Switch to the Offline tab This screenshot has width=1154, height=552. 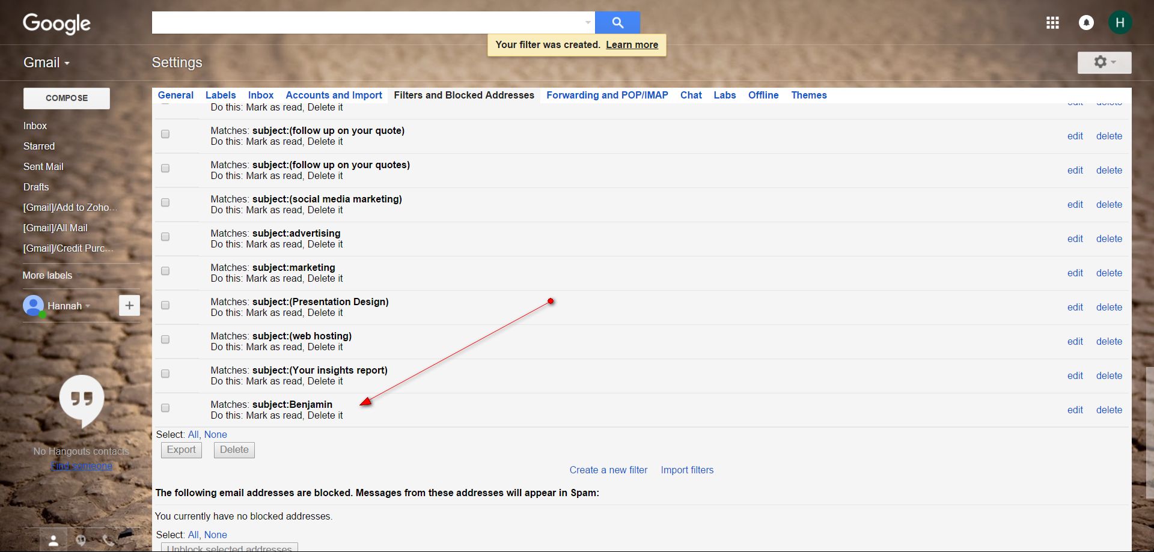(763, 95)
